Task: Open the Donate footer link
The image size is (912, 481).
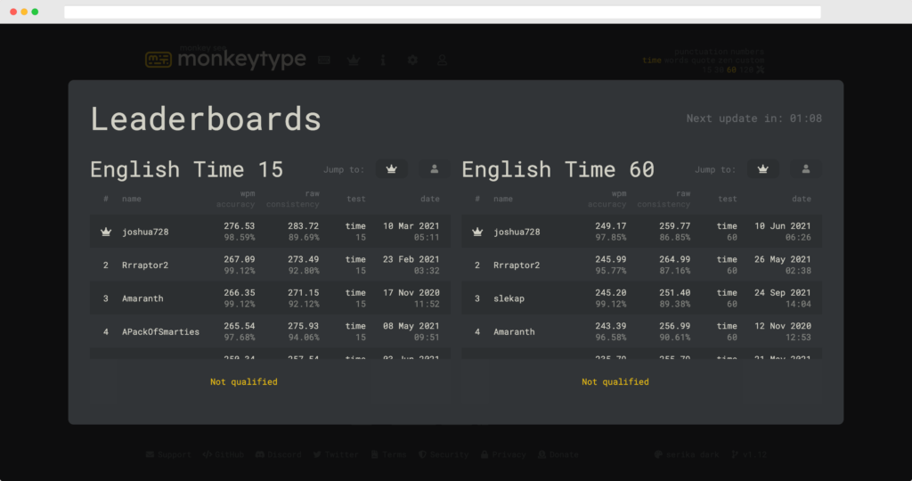Action: 558,454
